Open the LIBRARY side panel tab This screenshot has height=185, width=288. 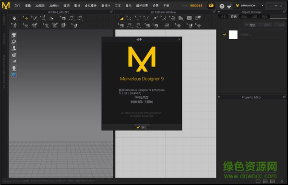(x=4, y=20)
